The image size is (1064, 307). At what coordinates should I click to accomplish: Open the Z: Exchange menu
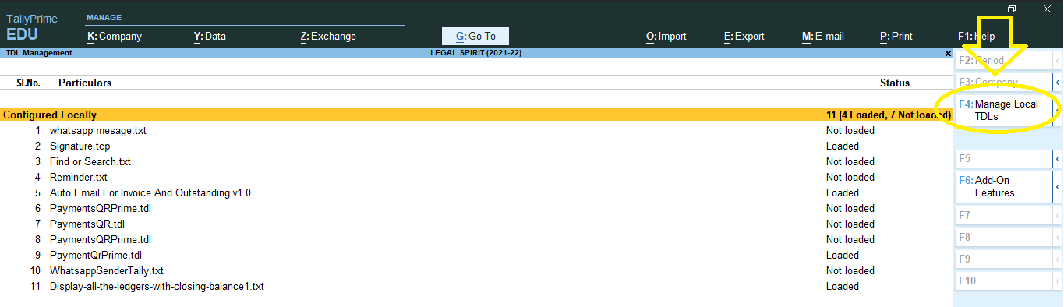click(x=328, y=36)
